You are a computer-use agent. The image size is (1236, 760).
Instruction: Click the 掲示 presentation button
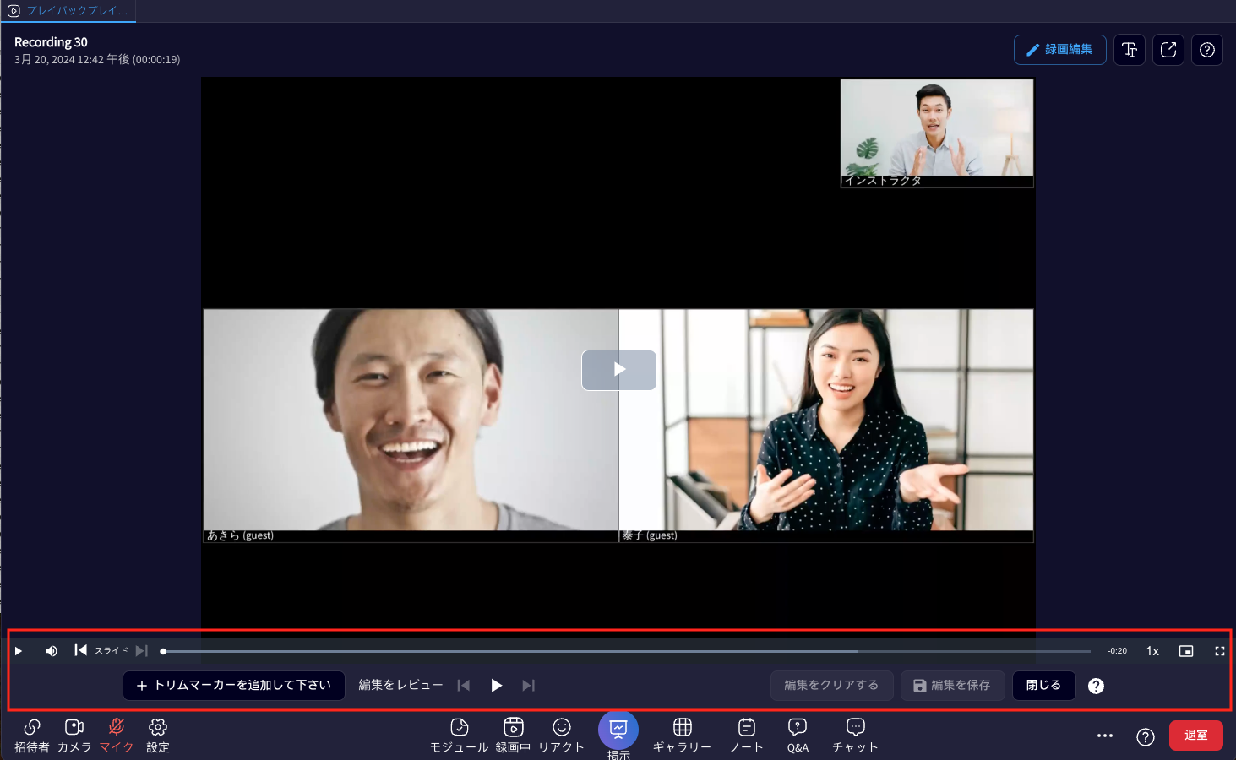coord(618,736)
